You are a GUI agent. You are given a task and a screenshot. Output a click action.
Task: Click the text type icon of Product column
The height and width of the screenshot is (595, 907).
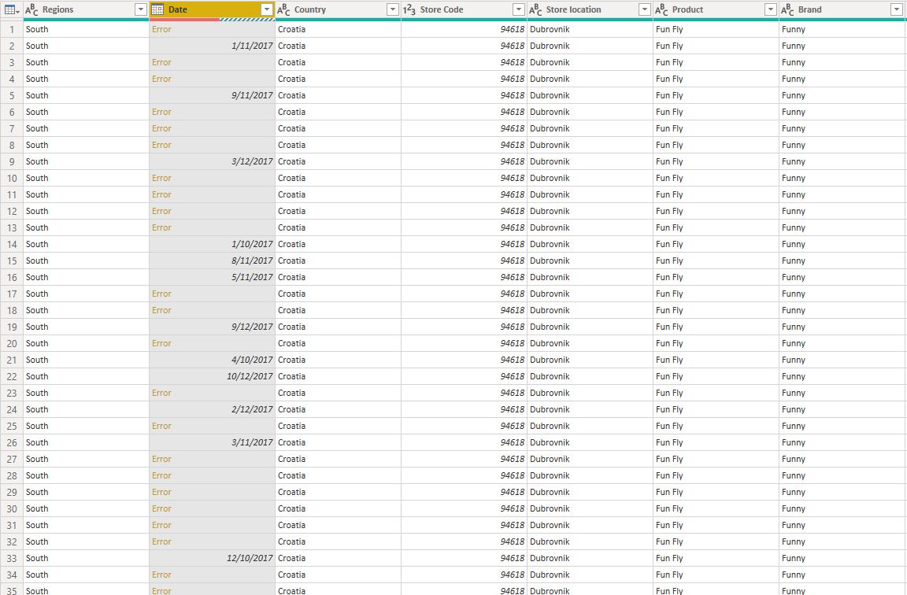pyautogui.click(x=661, y=9)
